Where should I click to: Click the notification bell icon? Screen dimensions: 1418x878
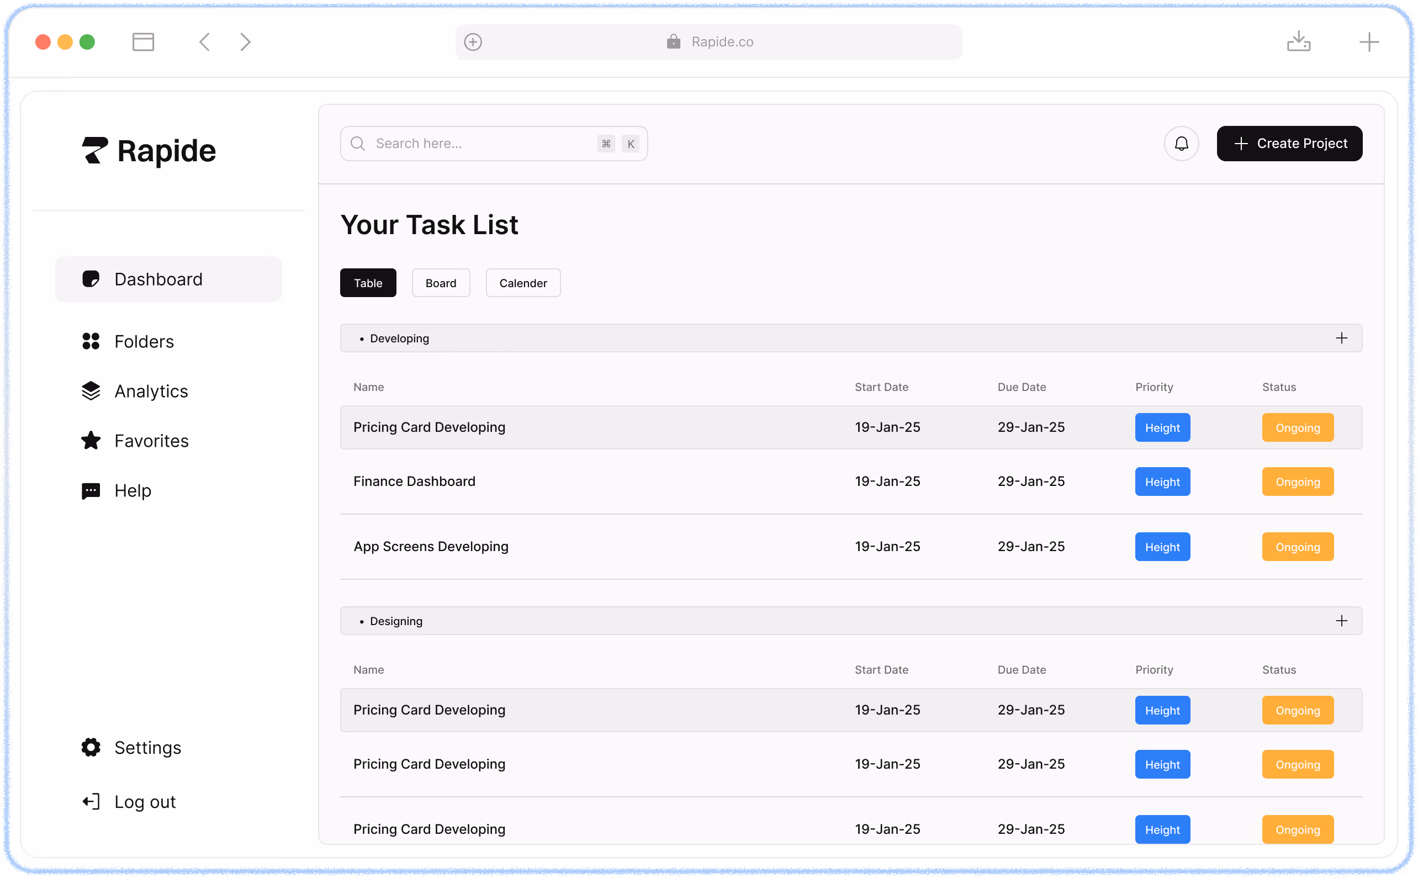point(1182,144)
